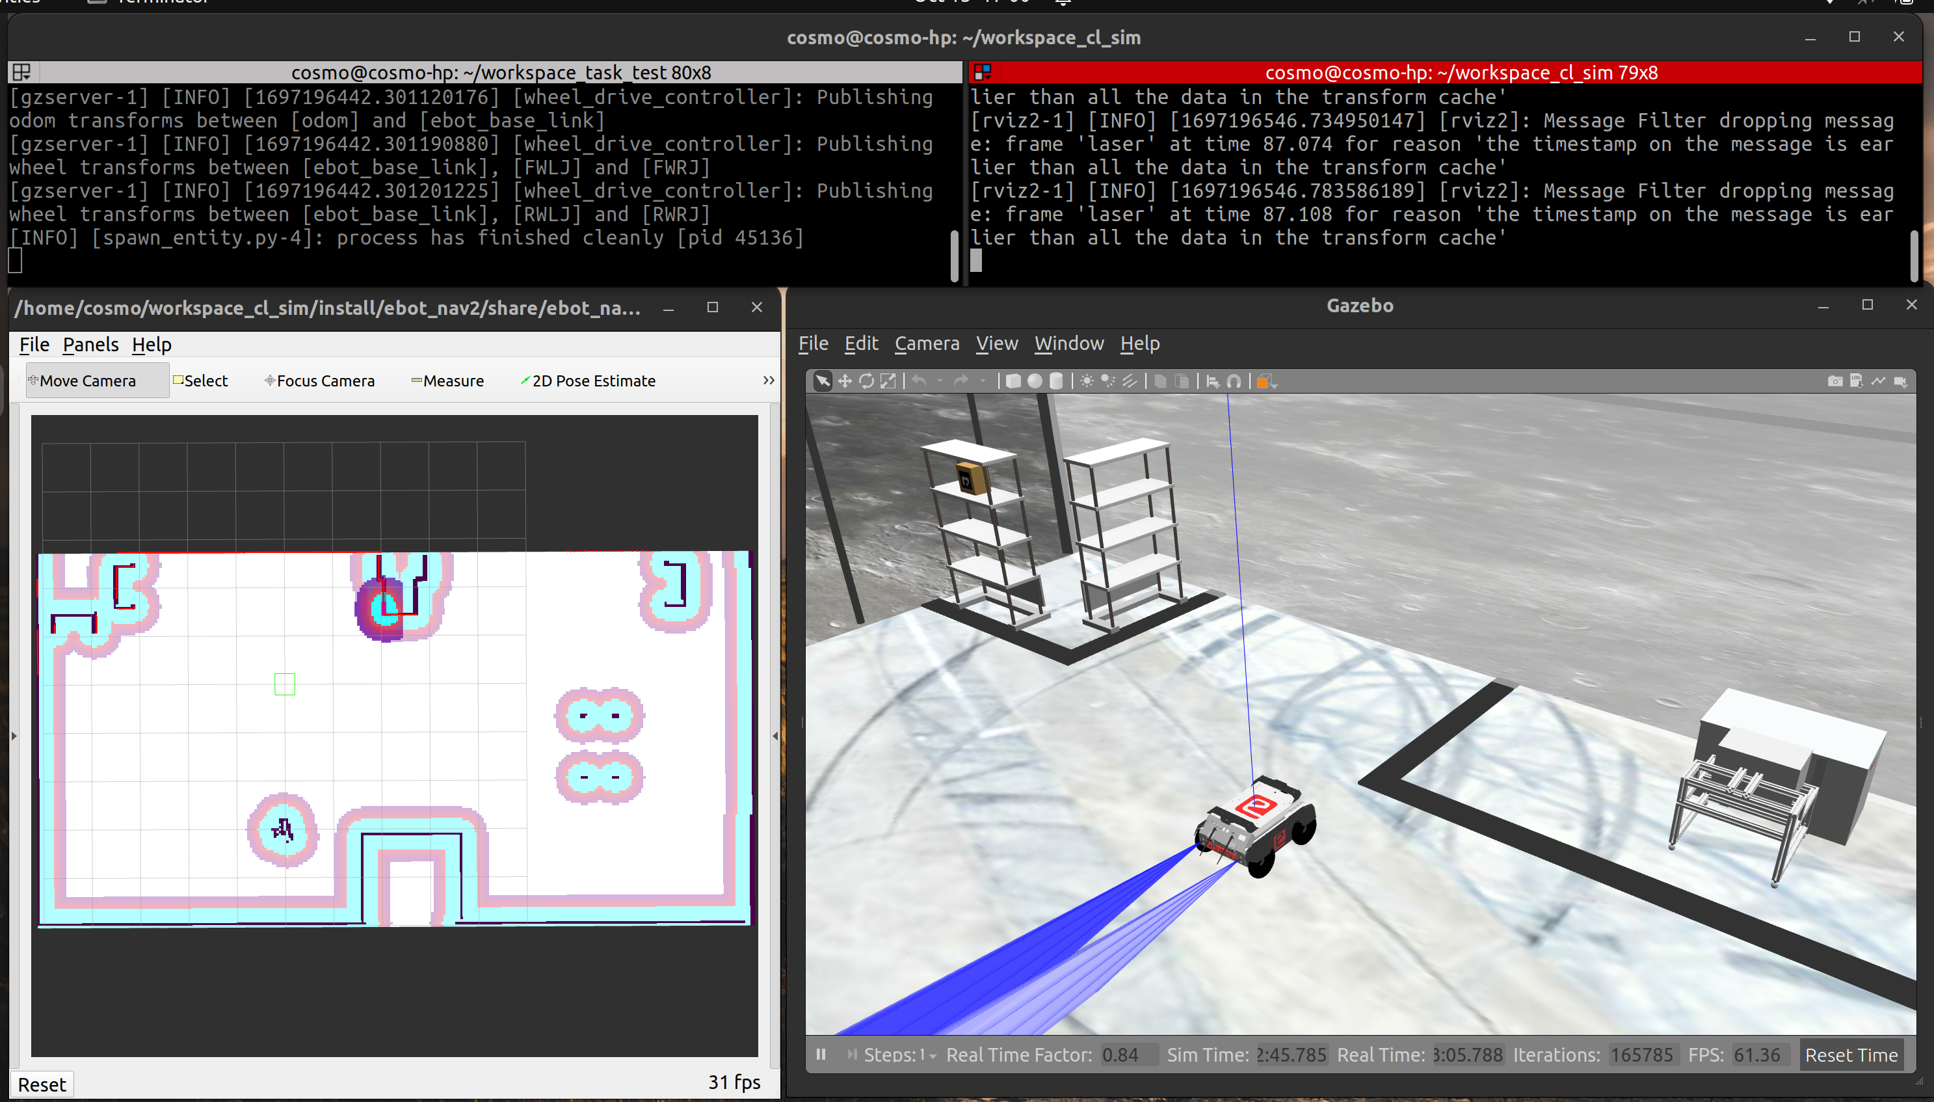Insert a box shape in Gazebo
The width and height of the screenshot is (1934, 1102).
pos(1013,381)
